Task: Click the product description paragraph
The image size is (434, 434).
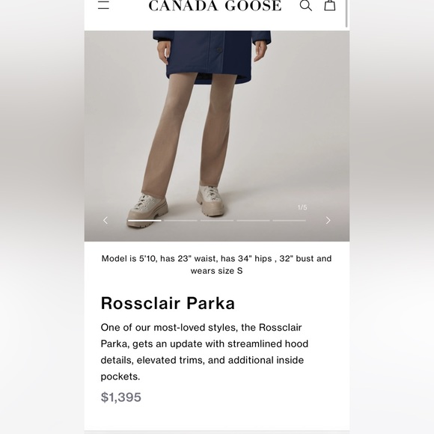Action: 204,352
